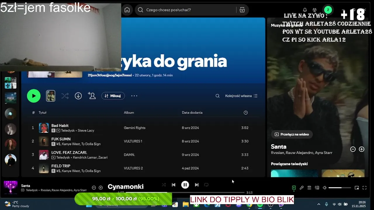
Task: Seek on the song progress bar
Action: (185, 192)
